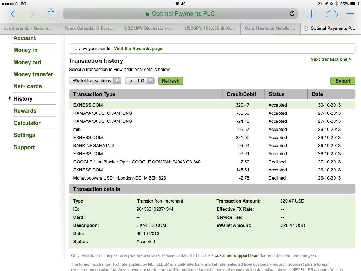Tap Transaction Amount value 320.47 USD

(292, 201)
